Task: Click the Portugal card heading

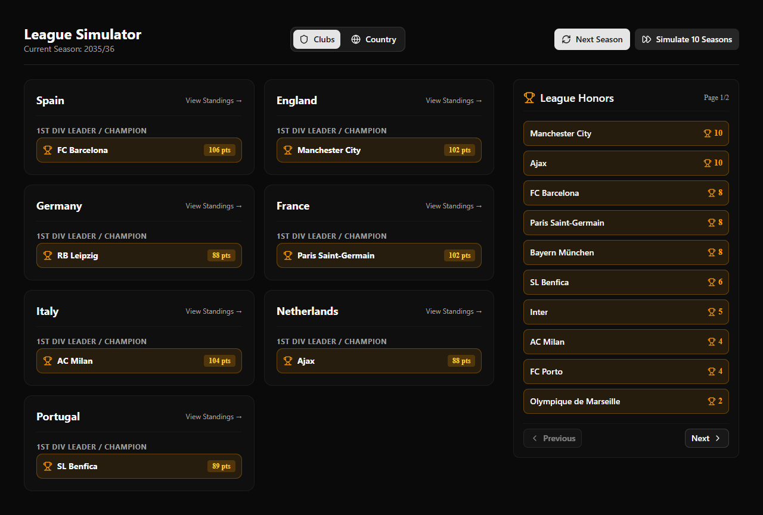Action: point(58,417)
